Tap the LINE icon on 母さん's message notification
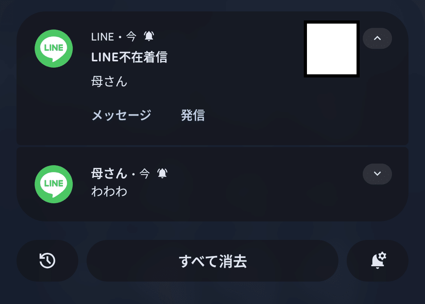Image resolution: width=425 pixels, height=304 pixels. [x=53, y=184]
